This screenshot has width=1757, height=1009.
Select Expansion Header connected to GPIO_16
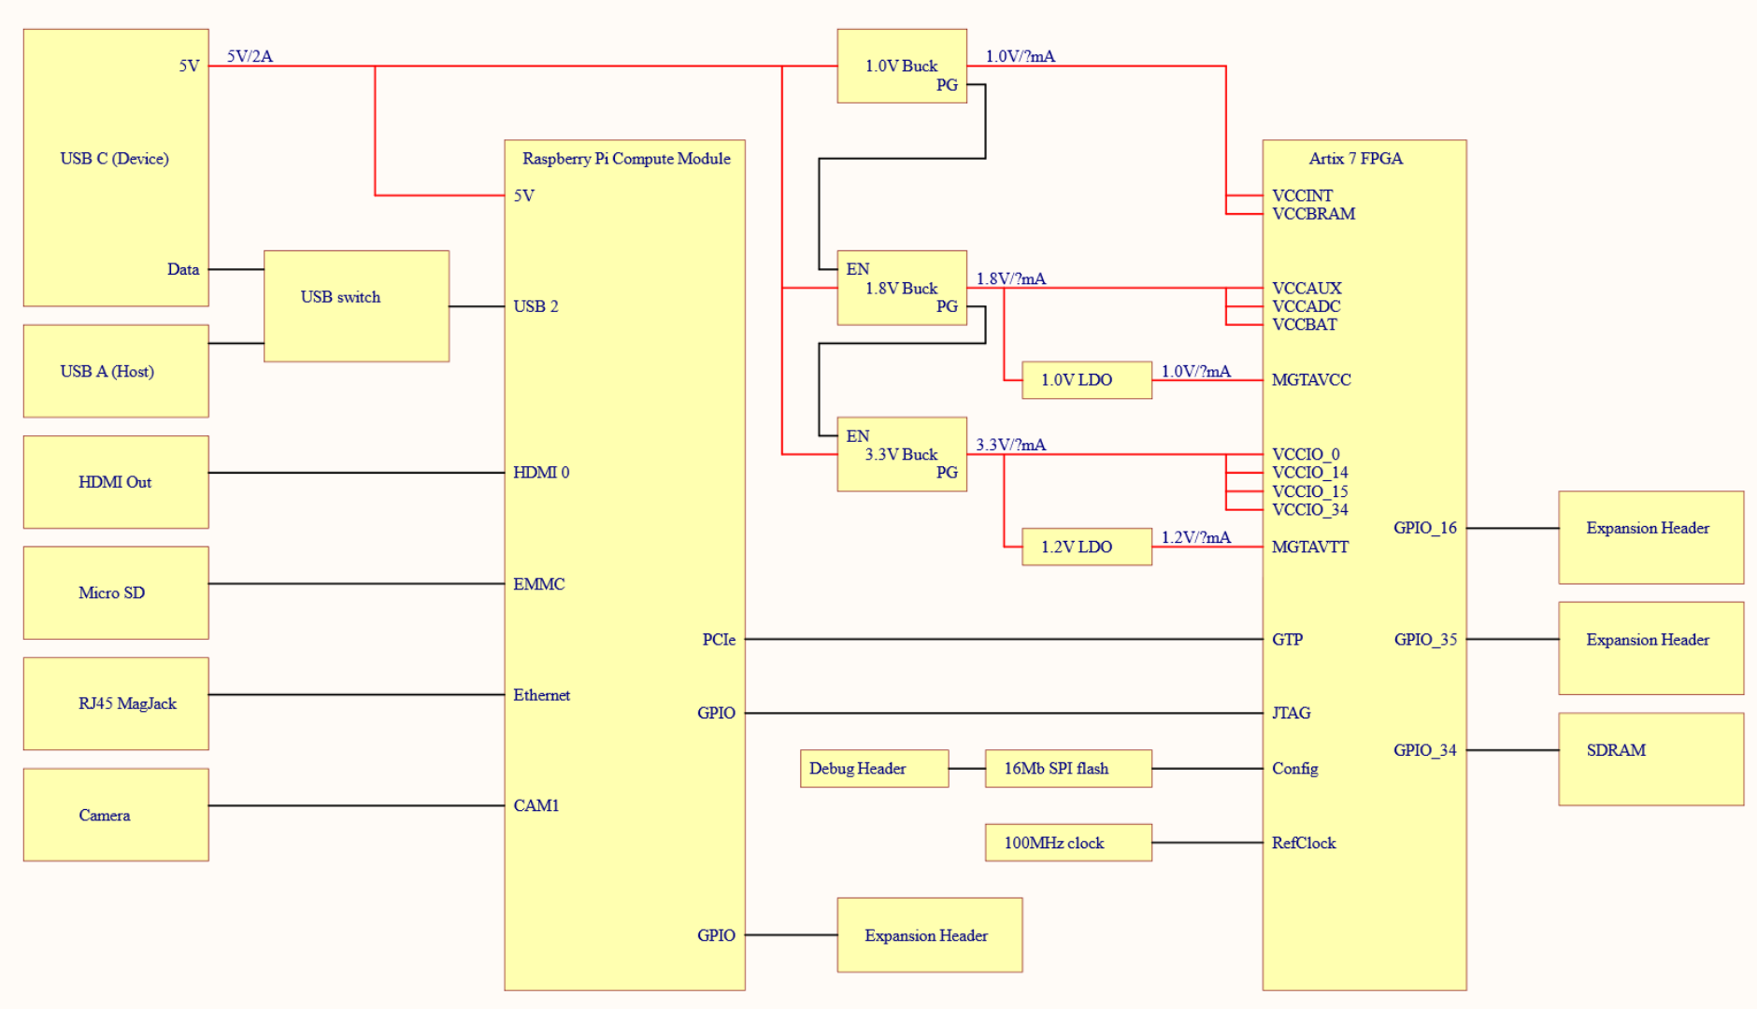coord(1650,537)
